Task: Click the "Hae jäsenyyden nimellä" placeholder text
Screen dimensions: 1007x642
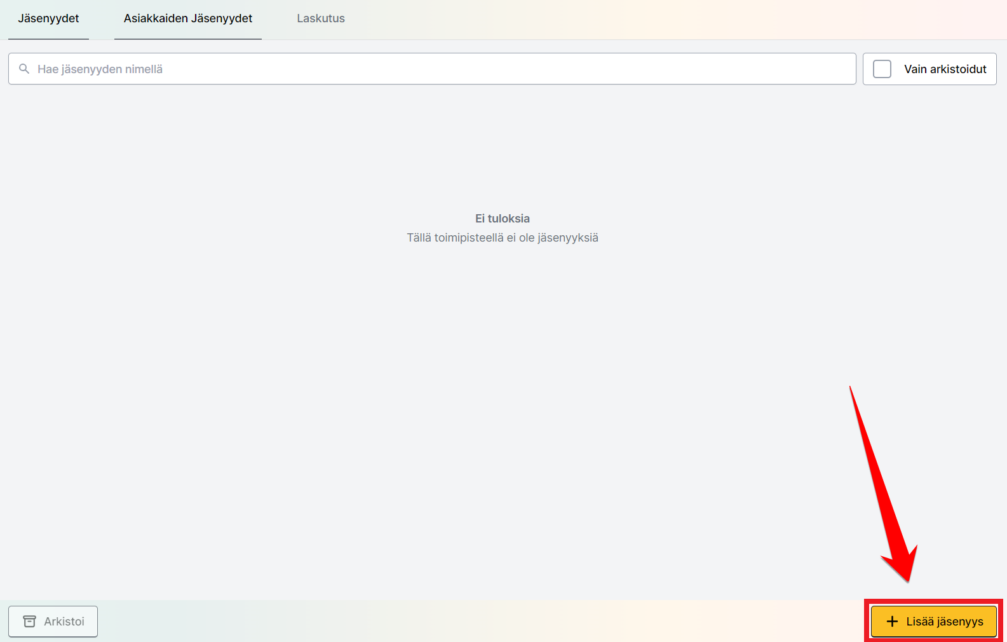Action: click(x=100, y=69)
